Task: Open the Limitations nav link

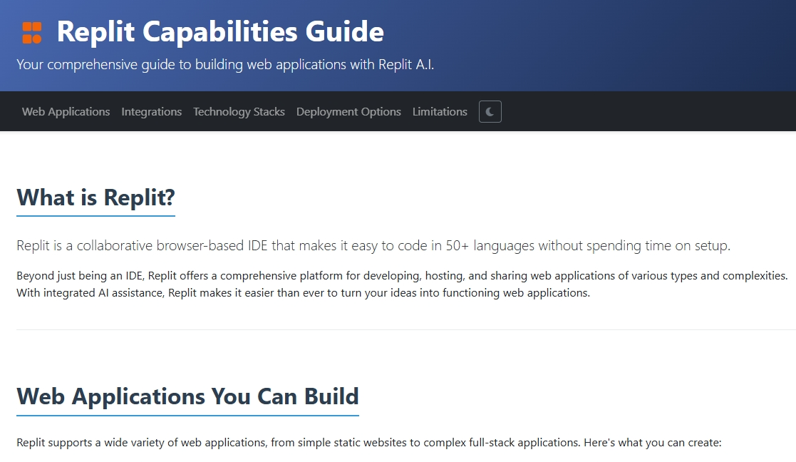Action: point(440,112)
